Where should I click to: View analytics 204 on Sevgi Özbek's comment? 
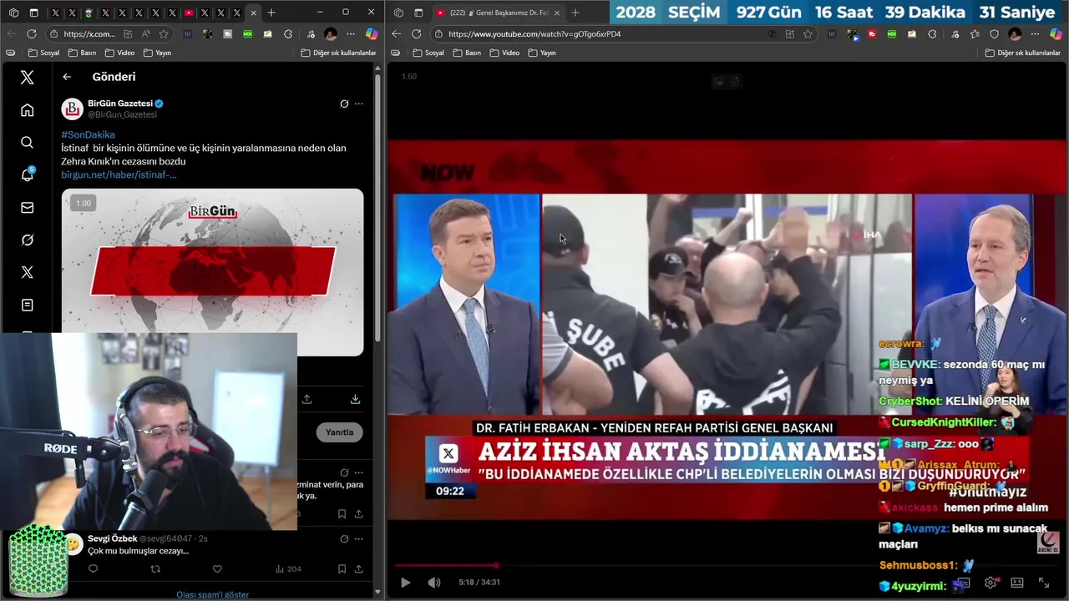point(288,568)
